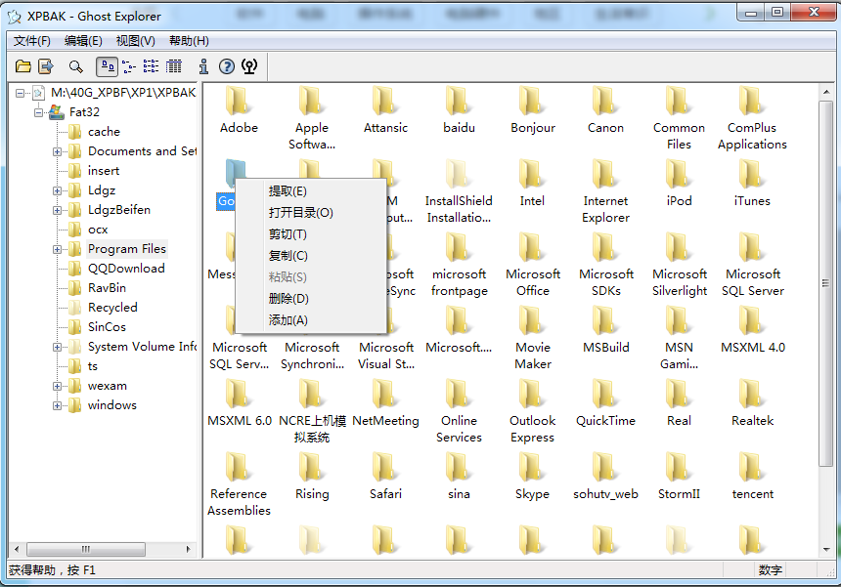The height and width of the screenshot is (587, 841).
Task: Switch to details view
Action: pyautogui.click(x=173, y=66)
